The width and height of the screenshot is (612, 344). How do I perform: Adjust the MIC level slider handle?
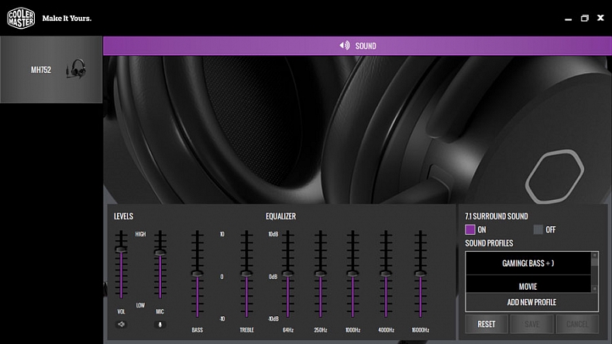(x=160, y=253)
